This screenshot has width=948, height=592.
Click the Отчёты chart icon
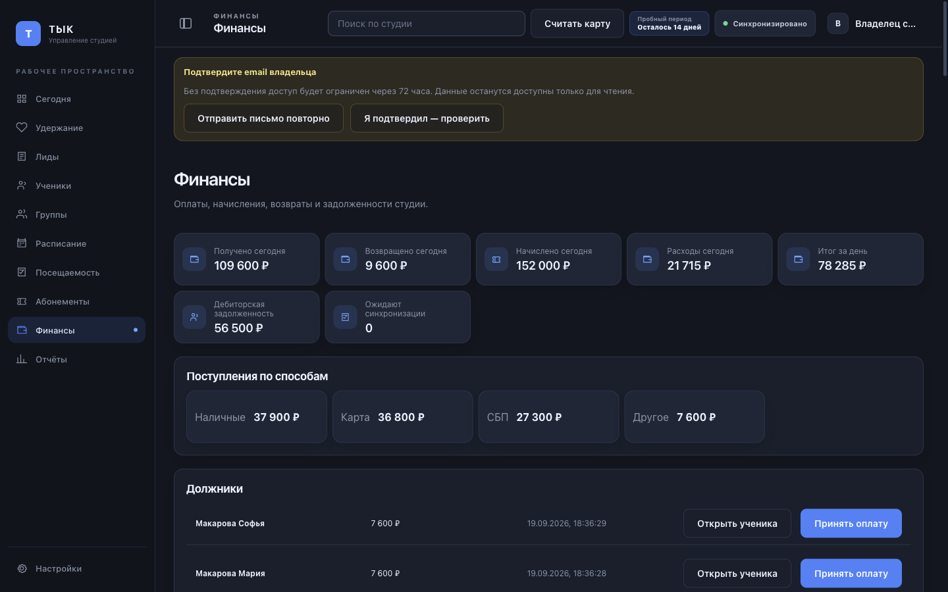22,359
